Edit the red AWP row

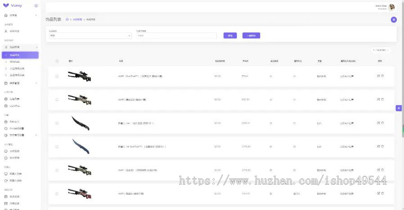[x=378, y=193]
